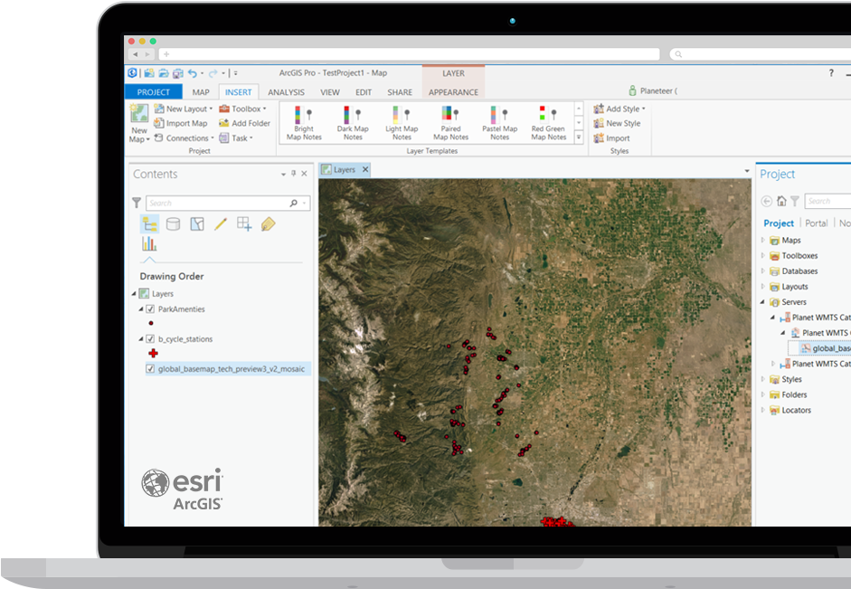
Task: Switch to the ANALYSIS ribbon tab
Action: click(286, 91)
